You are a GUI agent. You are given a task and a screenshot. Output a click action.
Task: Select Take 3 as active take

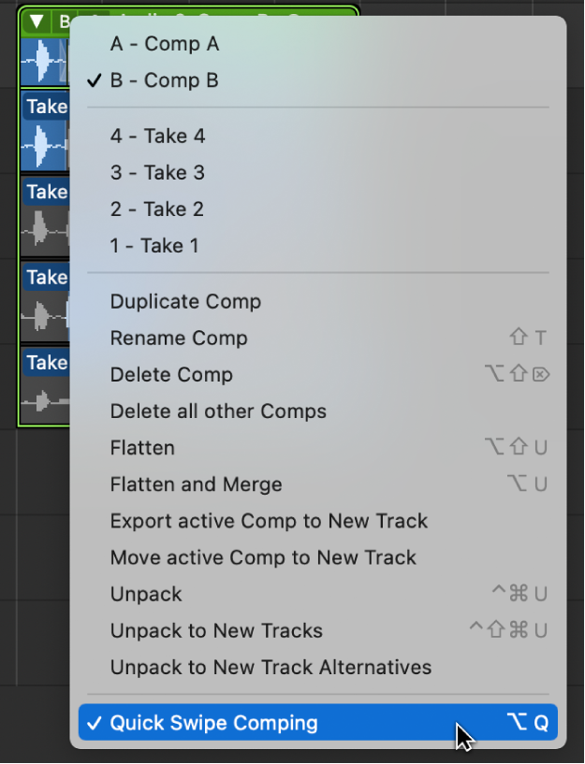[x=157, y=172]
